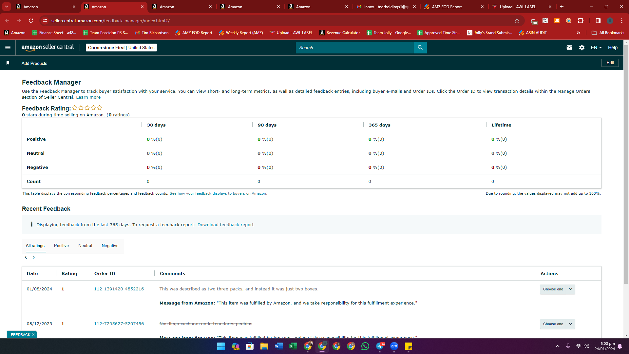Click the browser back arrow
The height and width of the screenshot is (354, 629).
pyautogui.click(x=7, y=21)
